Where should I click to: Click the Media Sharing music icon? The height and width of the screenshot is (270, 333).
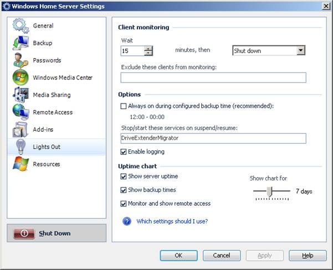pyautogui.click(x=21, y=95)
